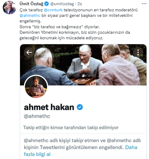The image size is (149, 159).
Task: Open the profile banner photo
Action: point(83,65)
